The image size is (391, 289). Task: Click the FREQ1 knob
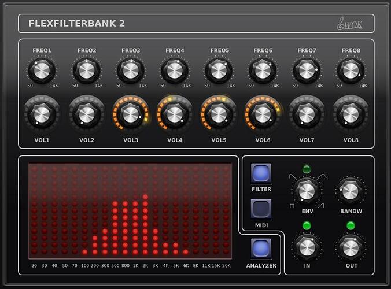click(42, 71)
